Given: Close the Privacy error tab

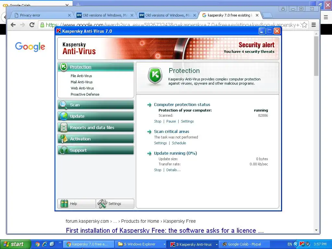Looking at the screenshot, I should click(x=69, y=15).
